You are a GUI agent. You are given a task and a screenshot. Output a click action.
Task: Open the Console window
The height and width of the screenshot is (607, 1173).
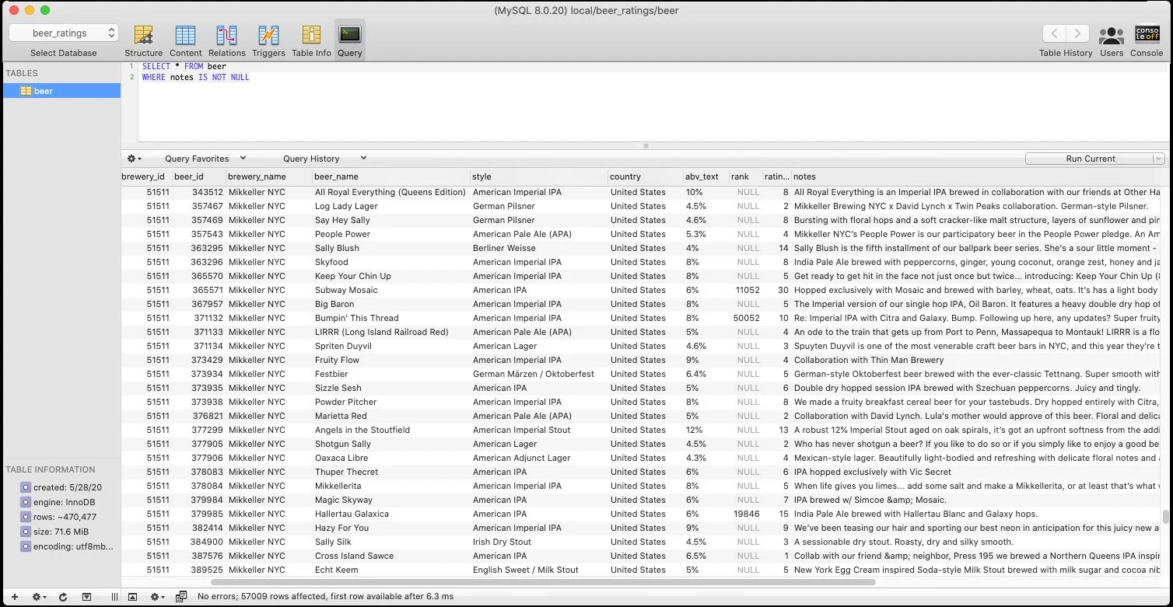click(x=1147, y=40)
